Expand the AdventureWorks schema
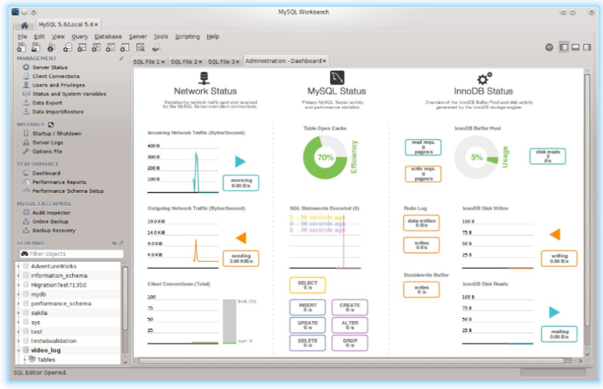This screenshot has width=603, height=389. tap(18, 266)
